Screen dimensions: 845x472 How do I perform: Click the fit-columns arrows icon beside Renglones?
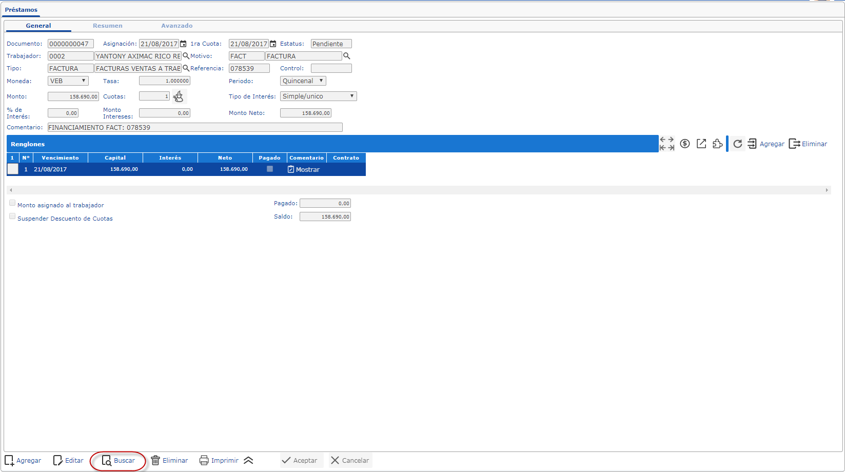pyautogui.click(x=667, y=144)
